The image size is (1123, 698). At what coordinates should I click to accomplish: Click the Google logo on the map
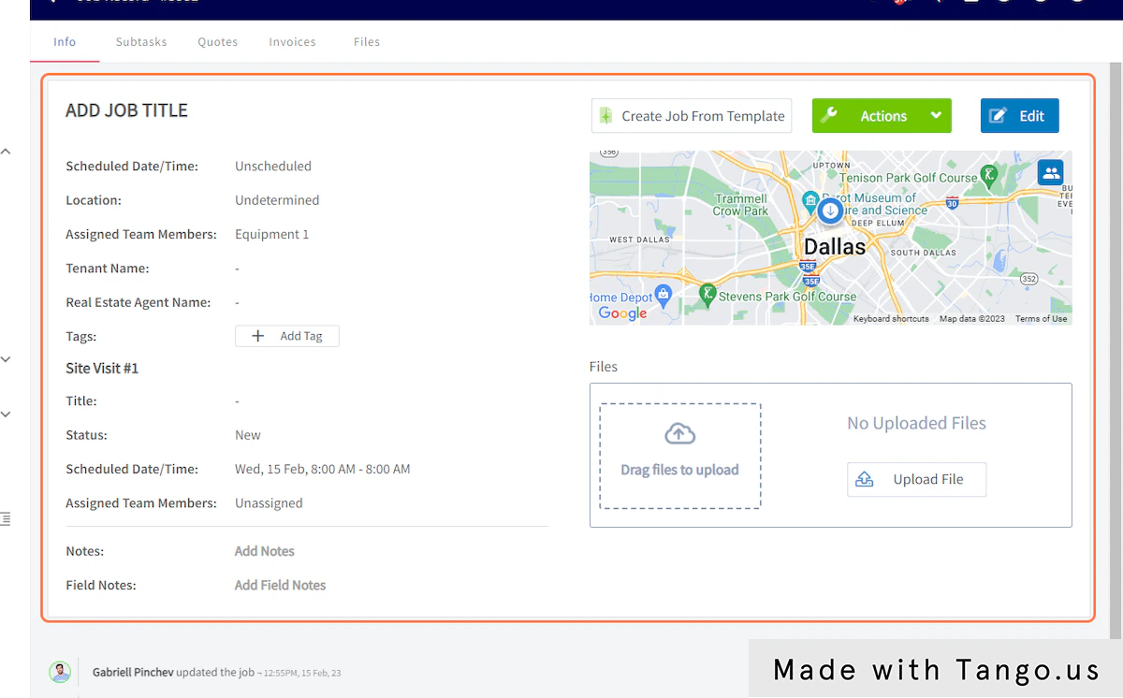tap(622, 313)
